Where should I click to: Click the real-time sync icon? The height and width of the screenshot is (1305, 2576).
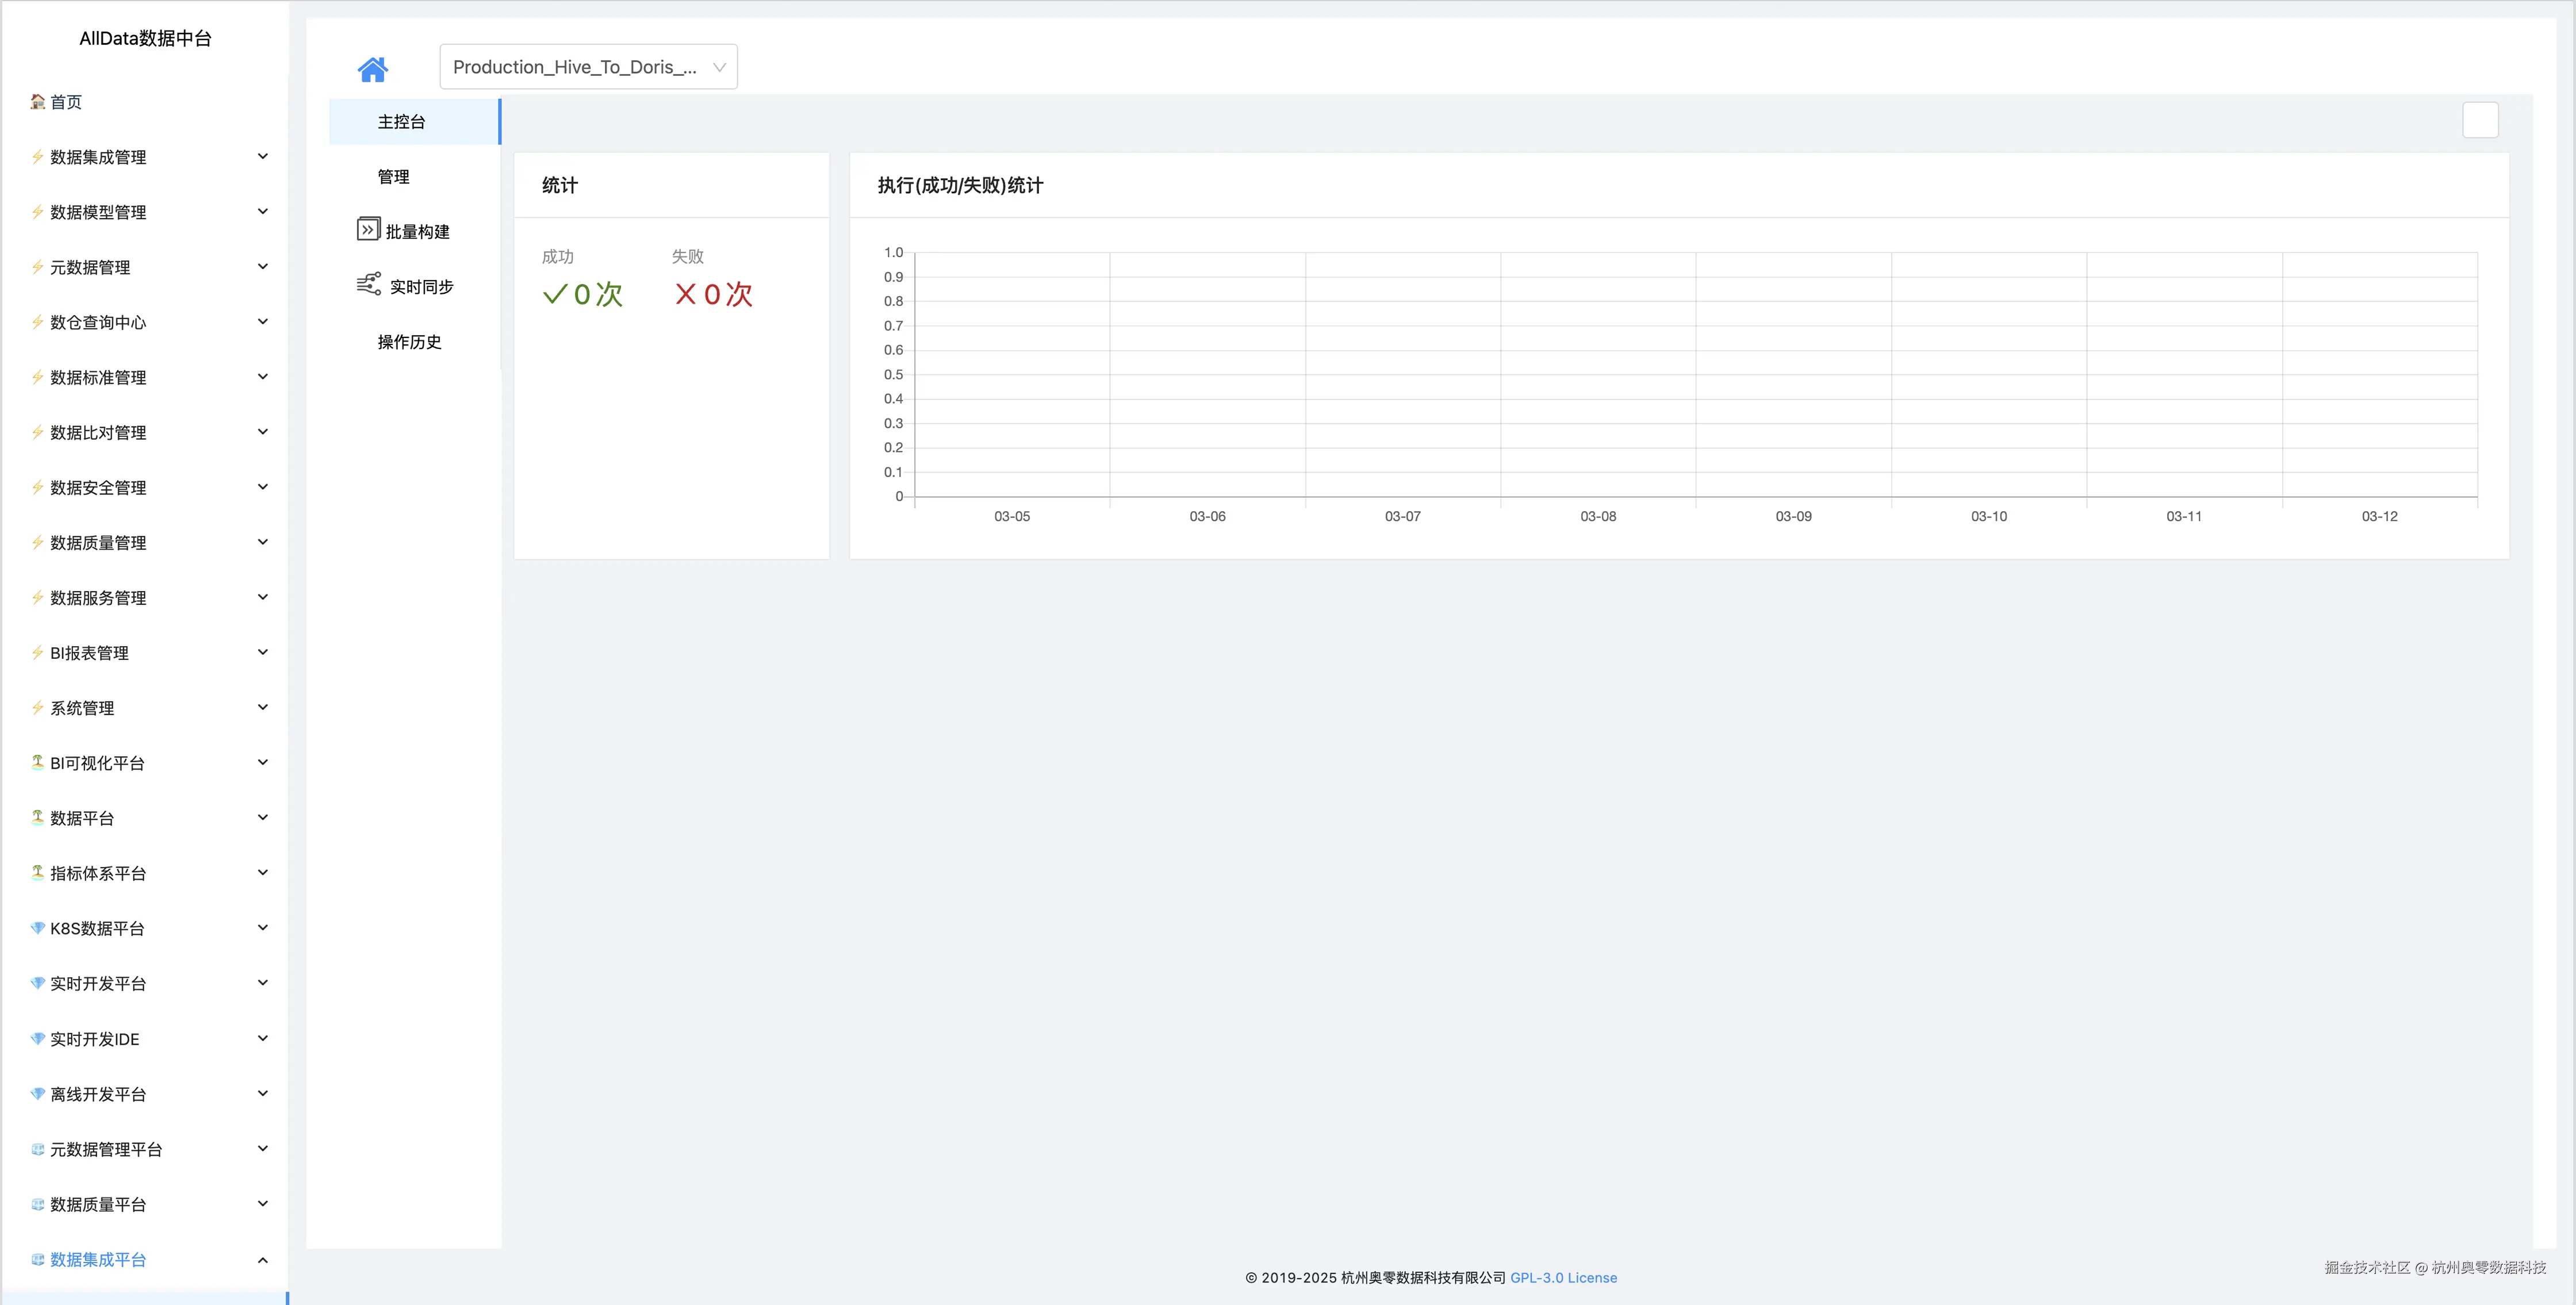tap(369, 285)
